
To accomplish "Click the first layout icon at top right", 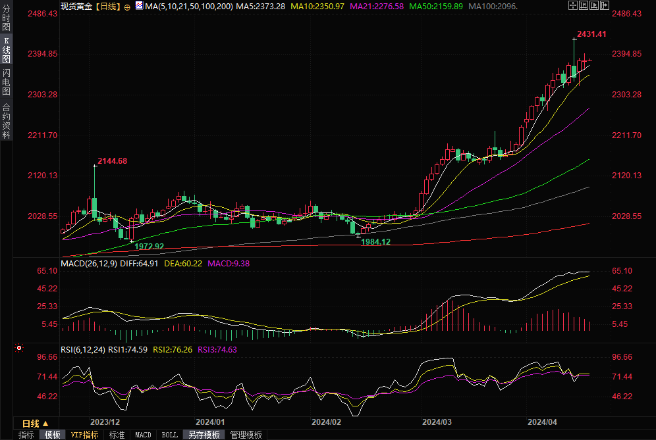I will (x=572, y=5).
